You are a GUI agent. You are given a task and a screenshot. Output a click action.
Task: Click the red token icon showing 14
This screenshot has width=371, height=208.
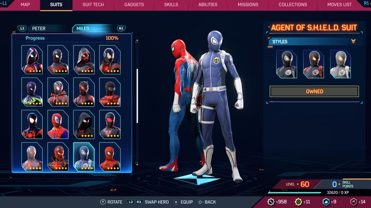click(x=352, y=201)
